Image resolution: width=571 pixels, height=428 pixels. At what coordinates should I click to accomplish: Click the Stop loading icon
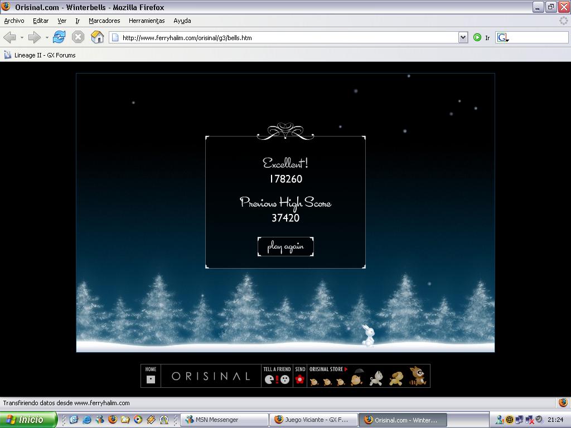click(x=78, y=37)
